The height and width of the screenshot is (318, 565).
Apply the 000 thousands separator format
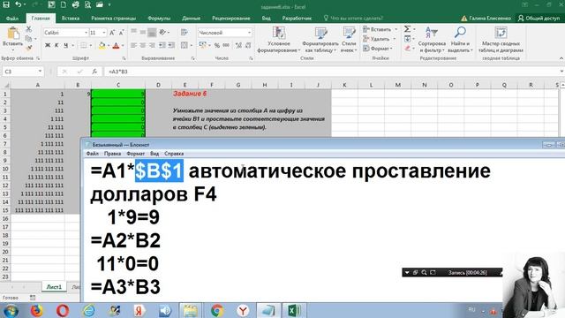pyautogui.click(x=226, y=45)
